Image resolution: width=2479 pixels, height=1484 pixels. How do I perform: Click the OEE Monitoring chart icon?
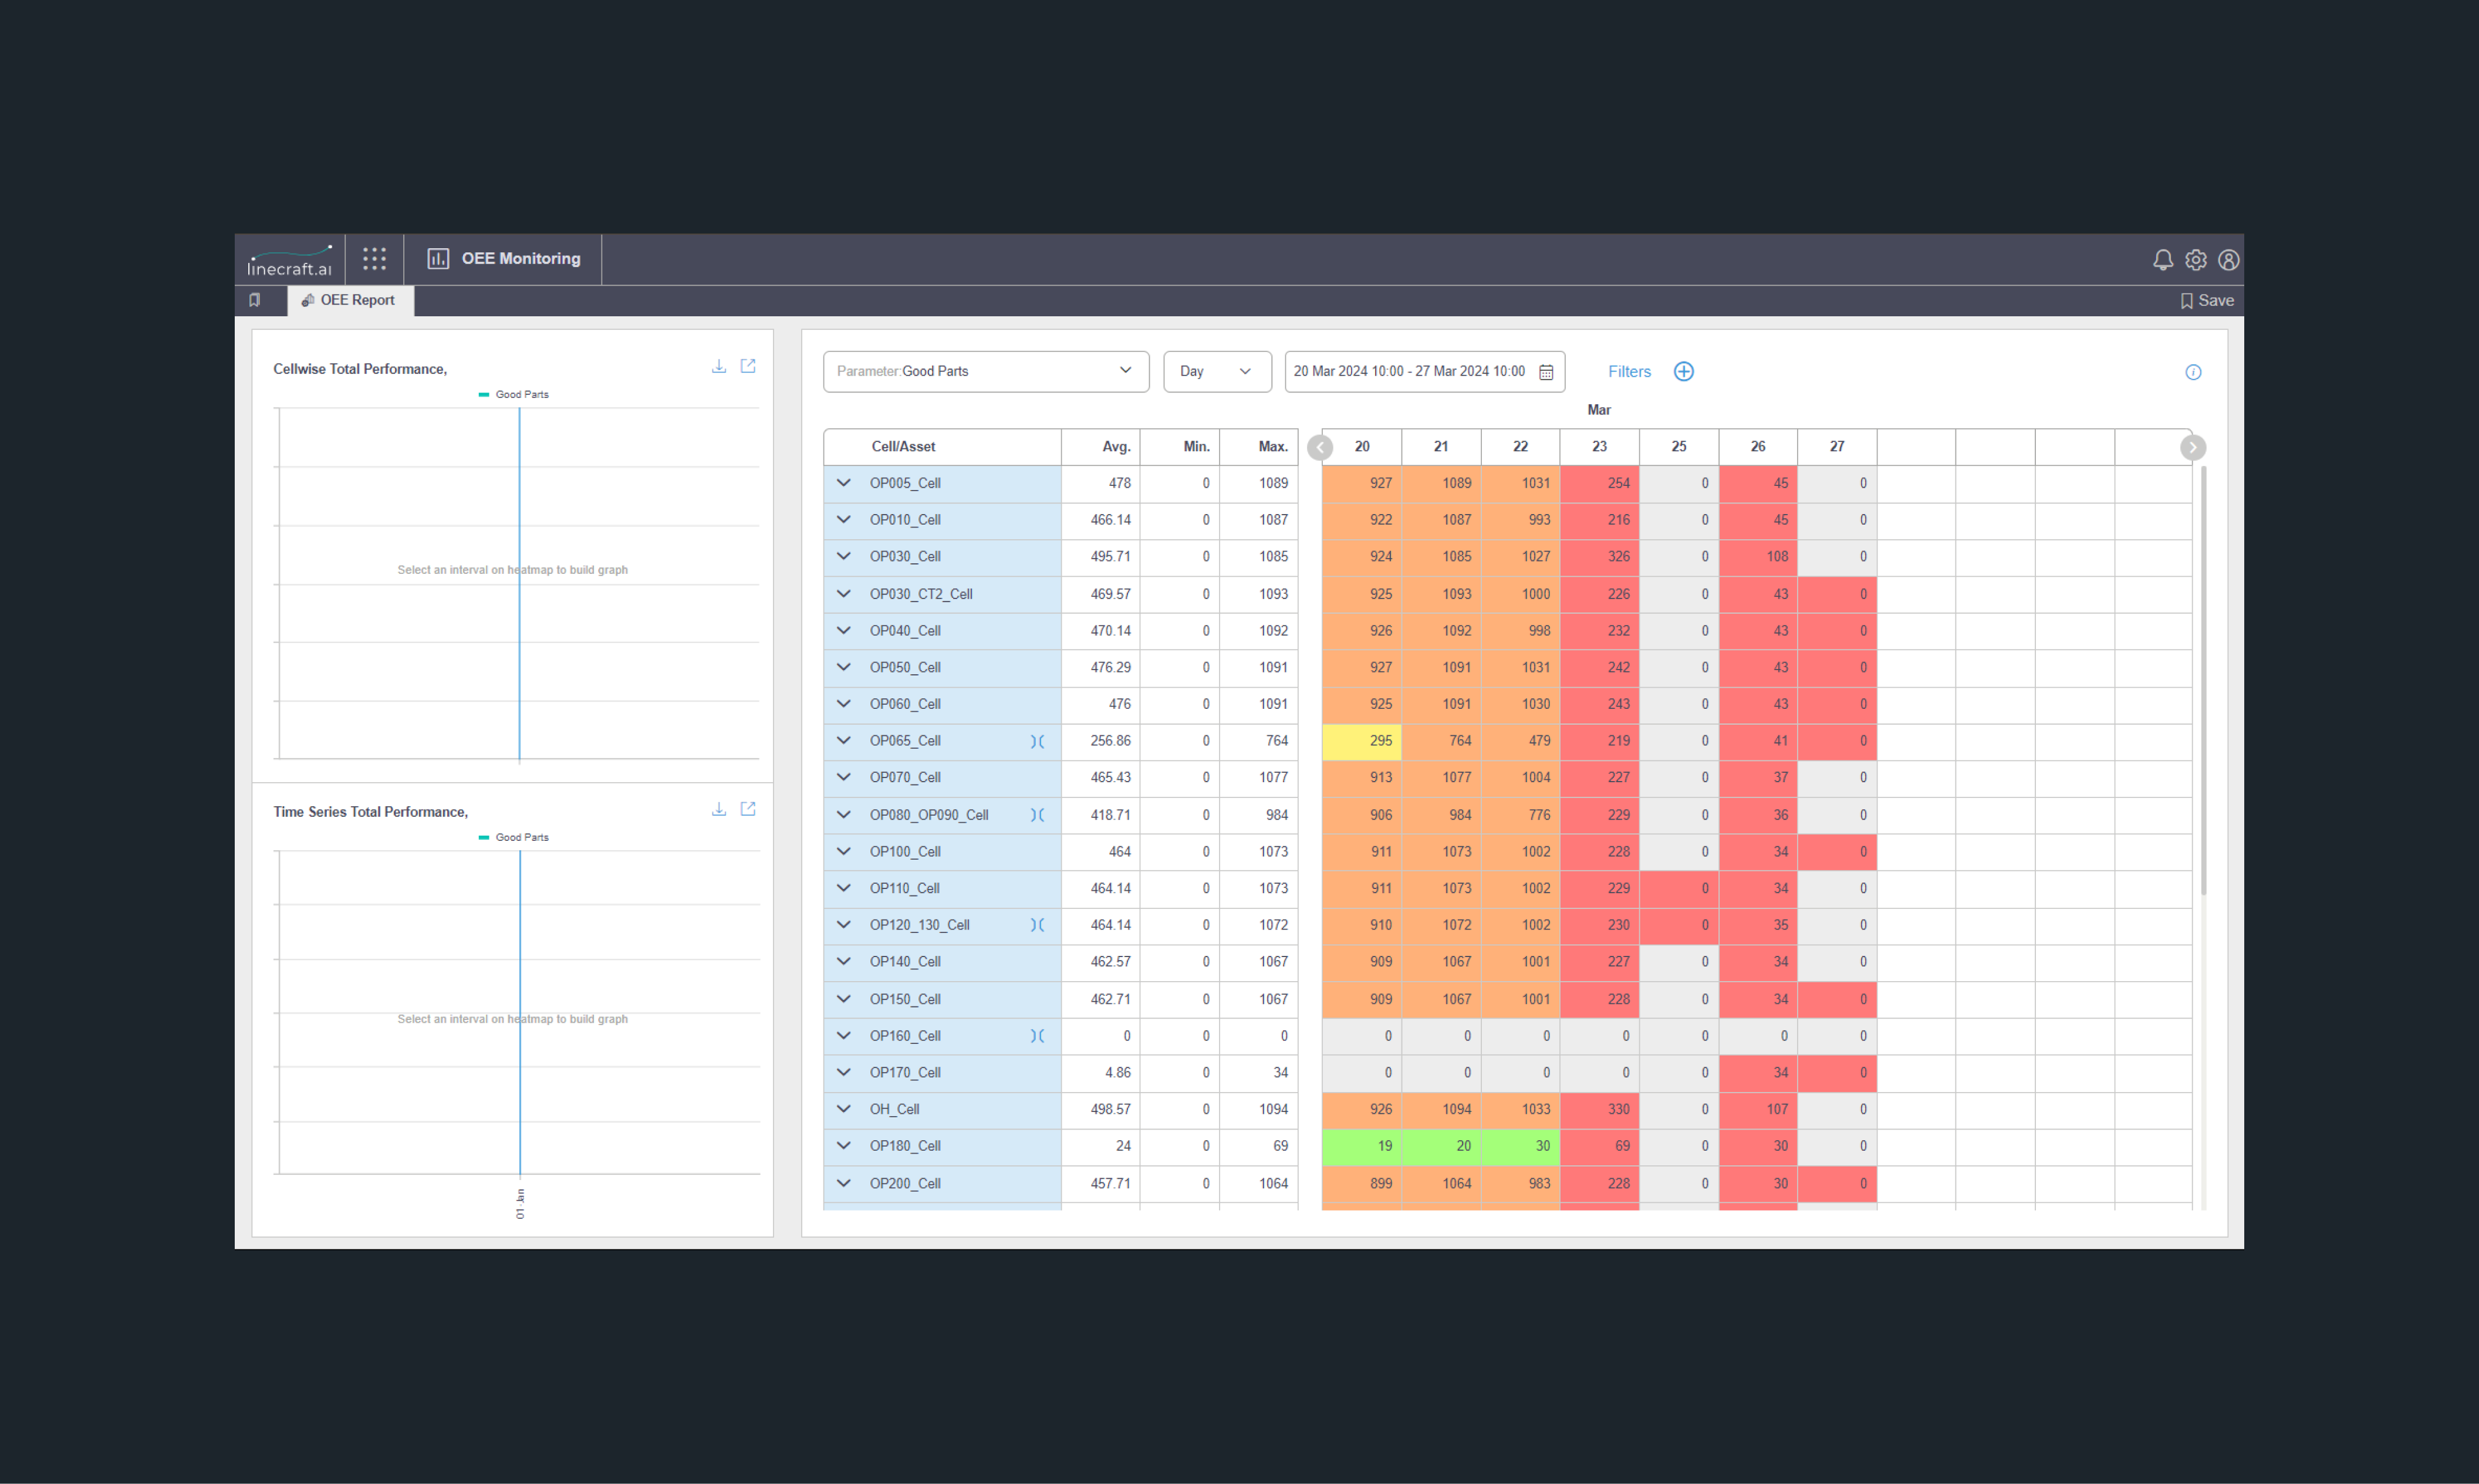pyautogui.click(x=438, y=259)
